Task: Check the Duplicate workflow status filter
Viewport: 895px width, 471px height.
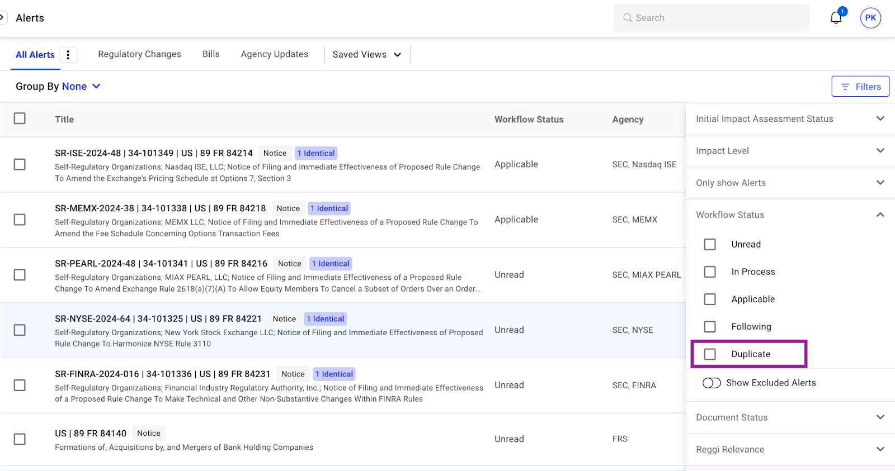Action: pyautogui.click(x=710, y=354)
